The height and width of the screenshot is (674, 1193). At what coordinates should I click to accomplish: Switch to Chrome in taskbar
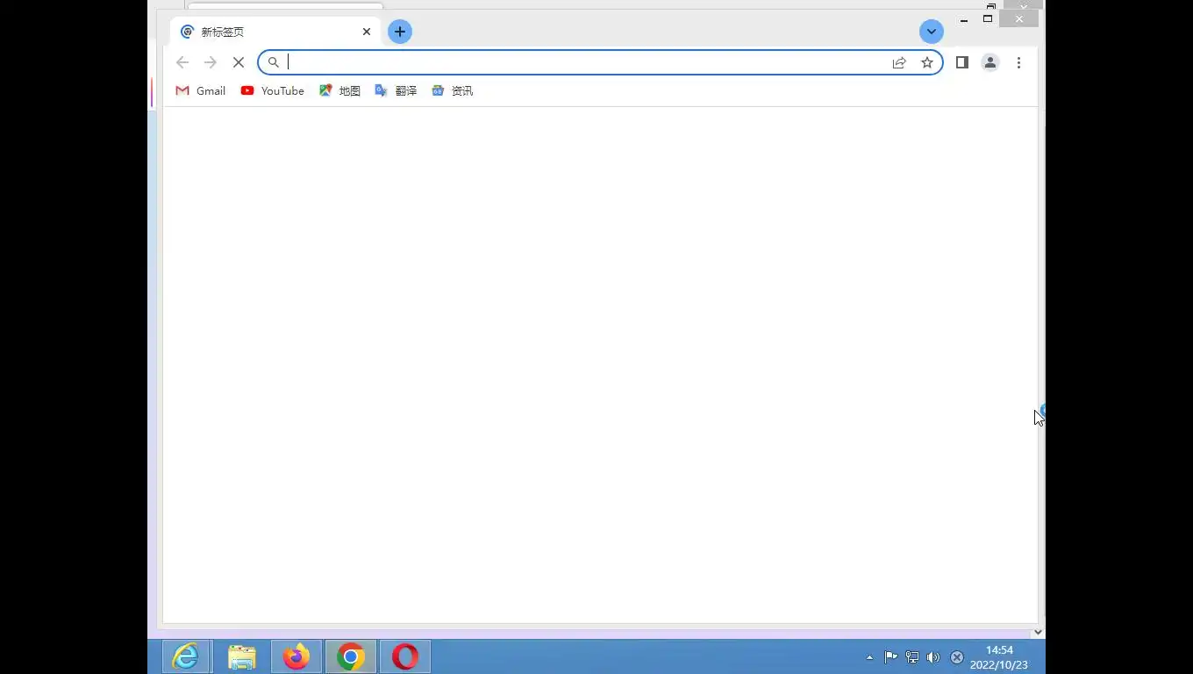tap(351, 656)
